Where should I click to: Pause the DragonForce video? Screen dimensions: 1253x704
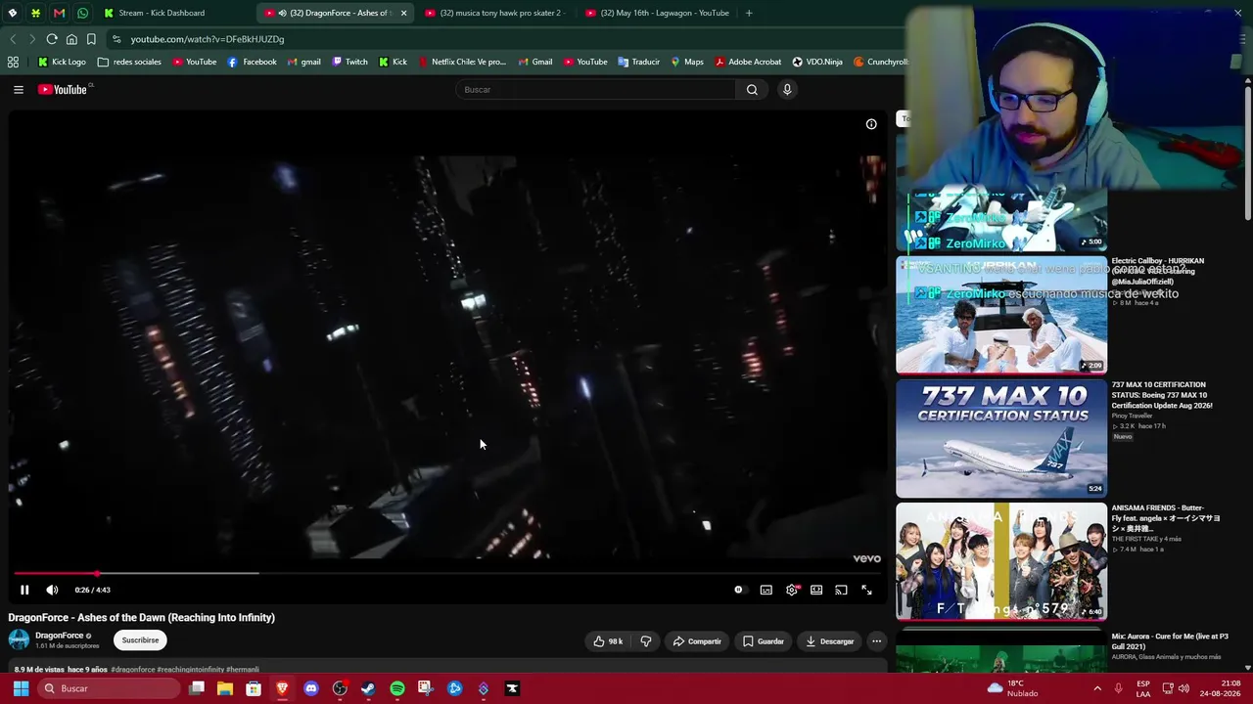(x=24, y=590)
